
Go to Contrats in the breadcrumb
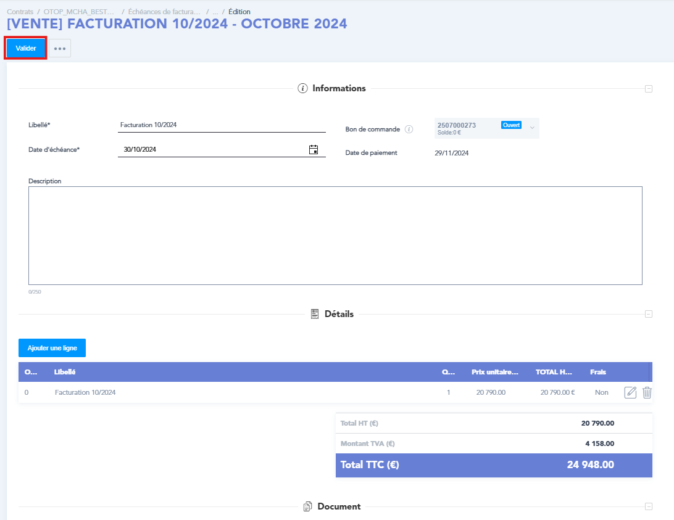(x=20, y=12)
